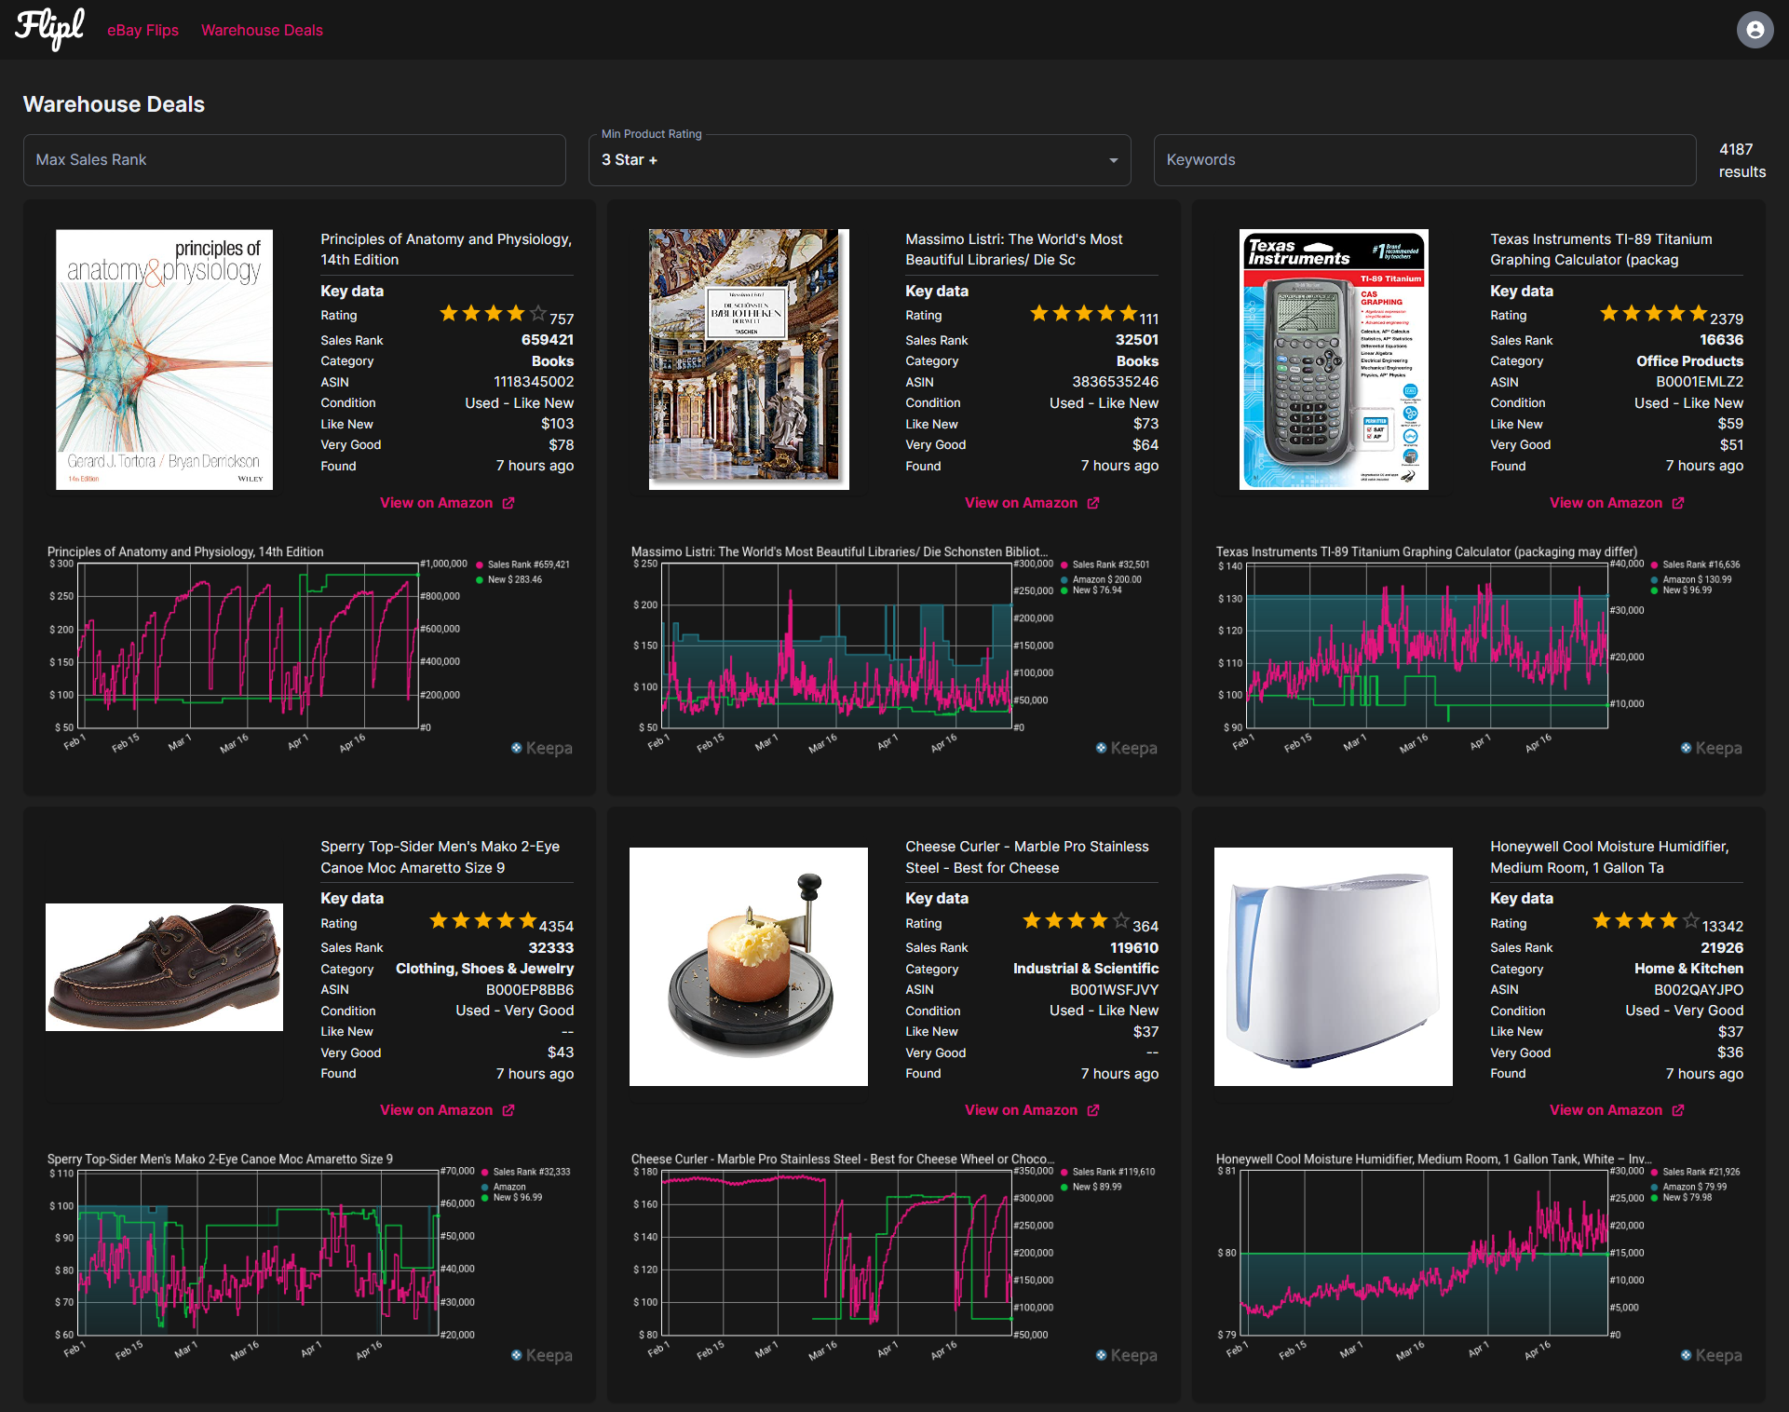Click sales rank value 32333
The width and height of the screenshot is (1789, 1412).
pyautogui.click(x=551, y=947)
